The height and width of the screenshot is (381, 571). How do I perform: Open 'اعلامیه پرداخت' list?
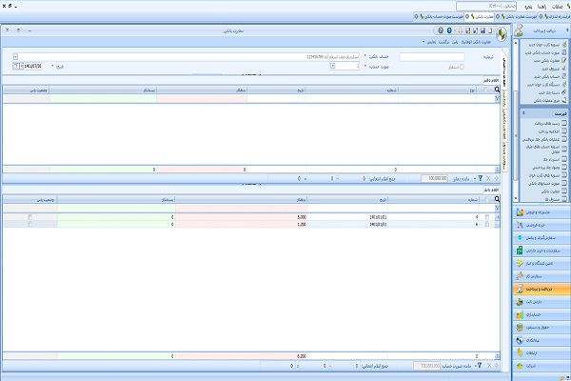click(551, 131)
